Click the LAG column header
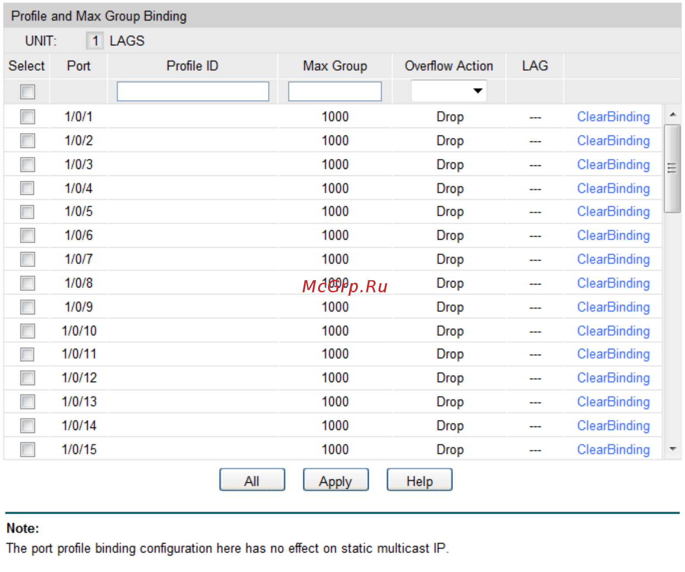This screenshot has width=685, height=572. click(535, 66)
